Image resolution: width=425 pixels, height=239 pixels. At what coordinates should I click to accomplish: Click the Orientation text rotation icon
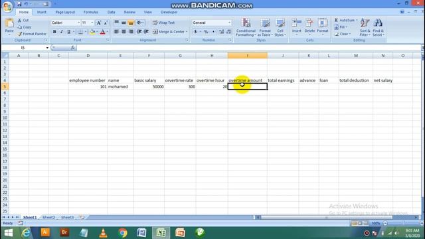click(x=139, y=23)
